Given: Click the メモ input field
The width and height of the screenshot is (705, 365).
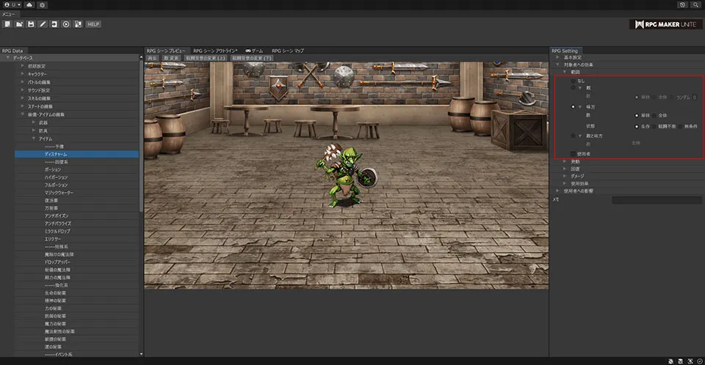Looking at the screenshot, I should (656, 199).
